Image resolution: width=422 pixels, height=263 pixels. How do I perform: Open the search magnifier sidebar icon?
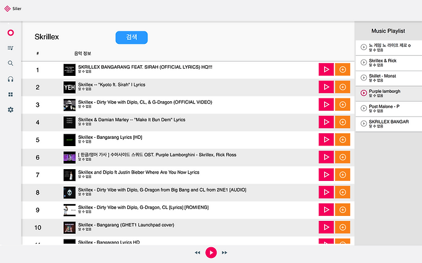(11, 63)
